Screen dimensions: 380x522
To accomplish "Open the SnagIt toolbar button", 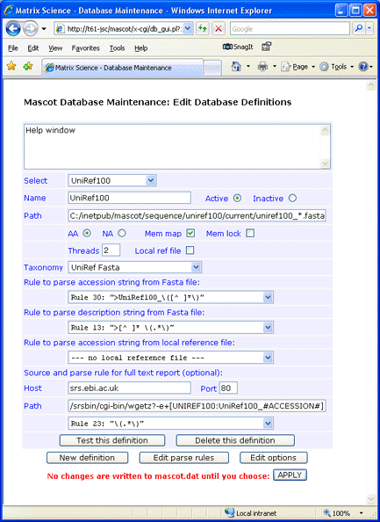I will click(x=238, y=47).
